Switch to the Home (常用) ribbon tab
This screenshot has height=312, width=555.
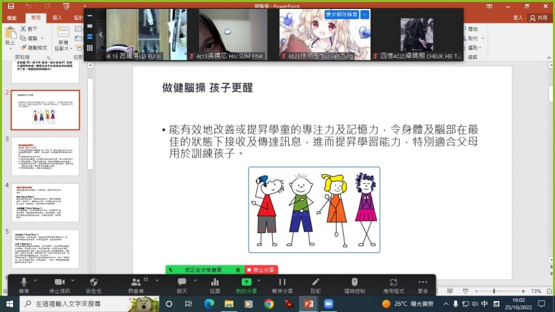(x=36, y=18)
